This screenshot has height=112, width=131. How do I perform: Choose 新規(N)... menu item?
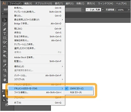pyautogui.click(x=37, y=8)
